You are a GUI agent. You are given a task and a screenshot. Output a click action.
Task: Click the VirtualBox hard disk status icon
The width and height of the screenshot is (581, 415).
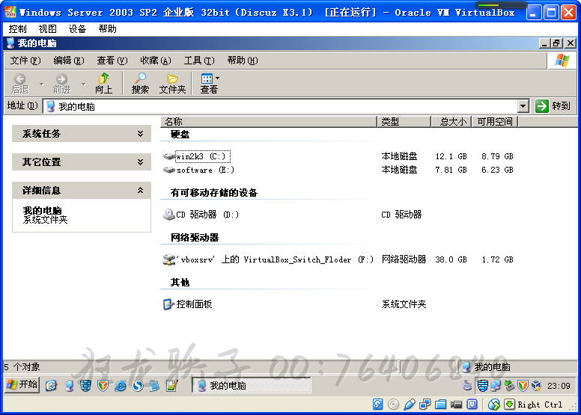tap(377, 405)
